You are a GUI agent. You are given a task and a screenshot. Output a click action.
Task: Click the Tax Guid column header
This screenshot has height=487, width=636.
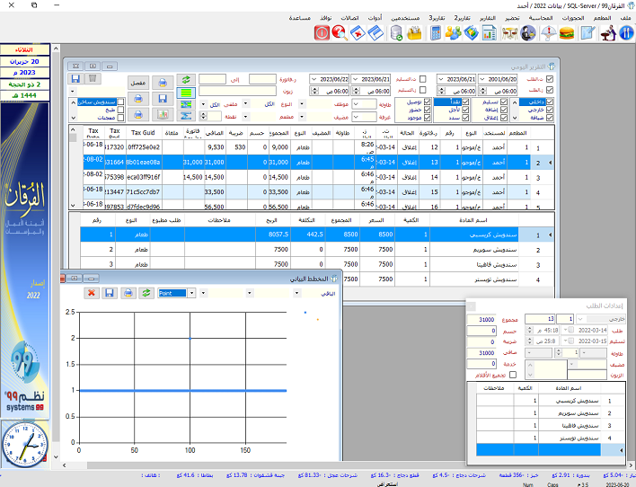click(144, 132)
